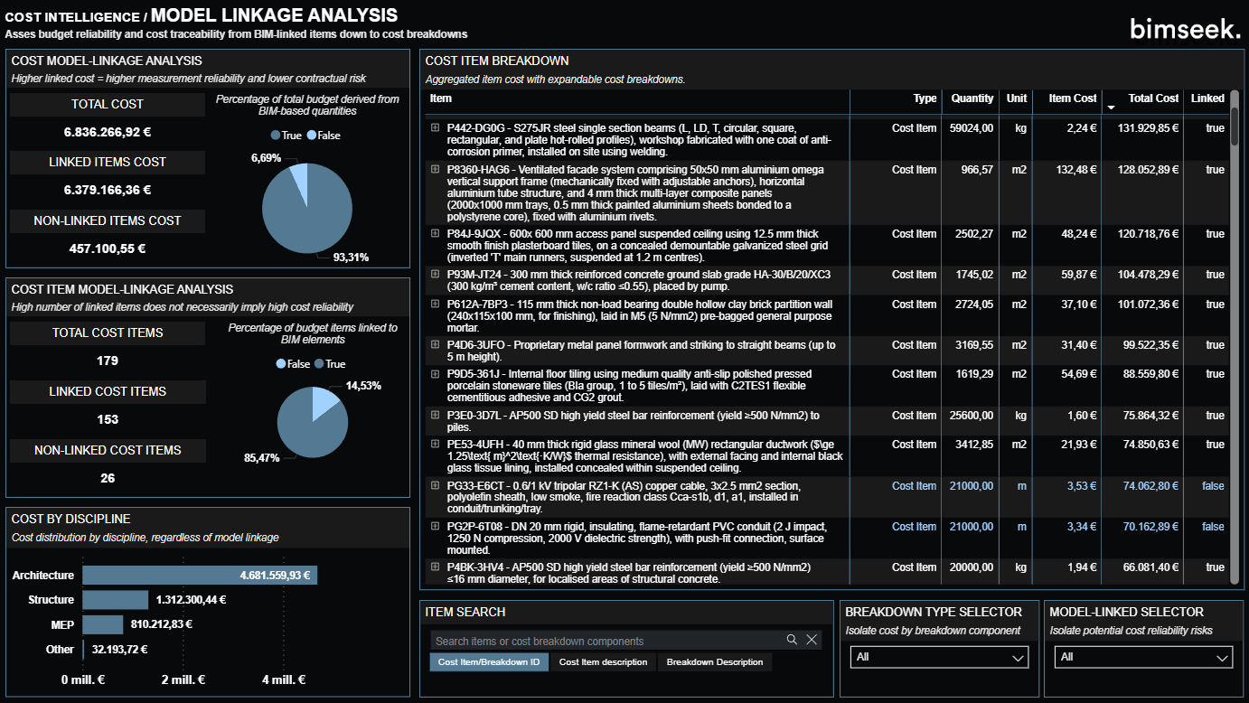1249x703 pixels.
Task: Click the False legend marker in cost items pie
Action: [281, 364]
